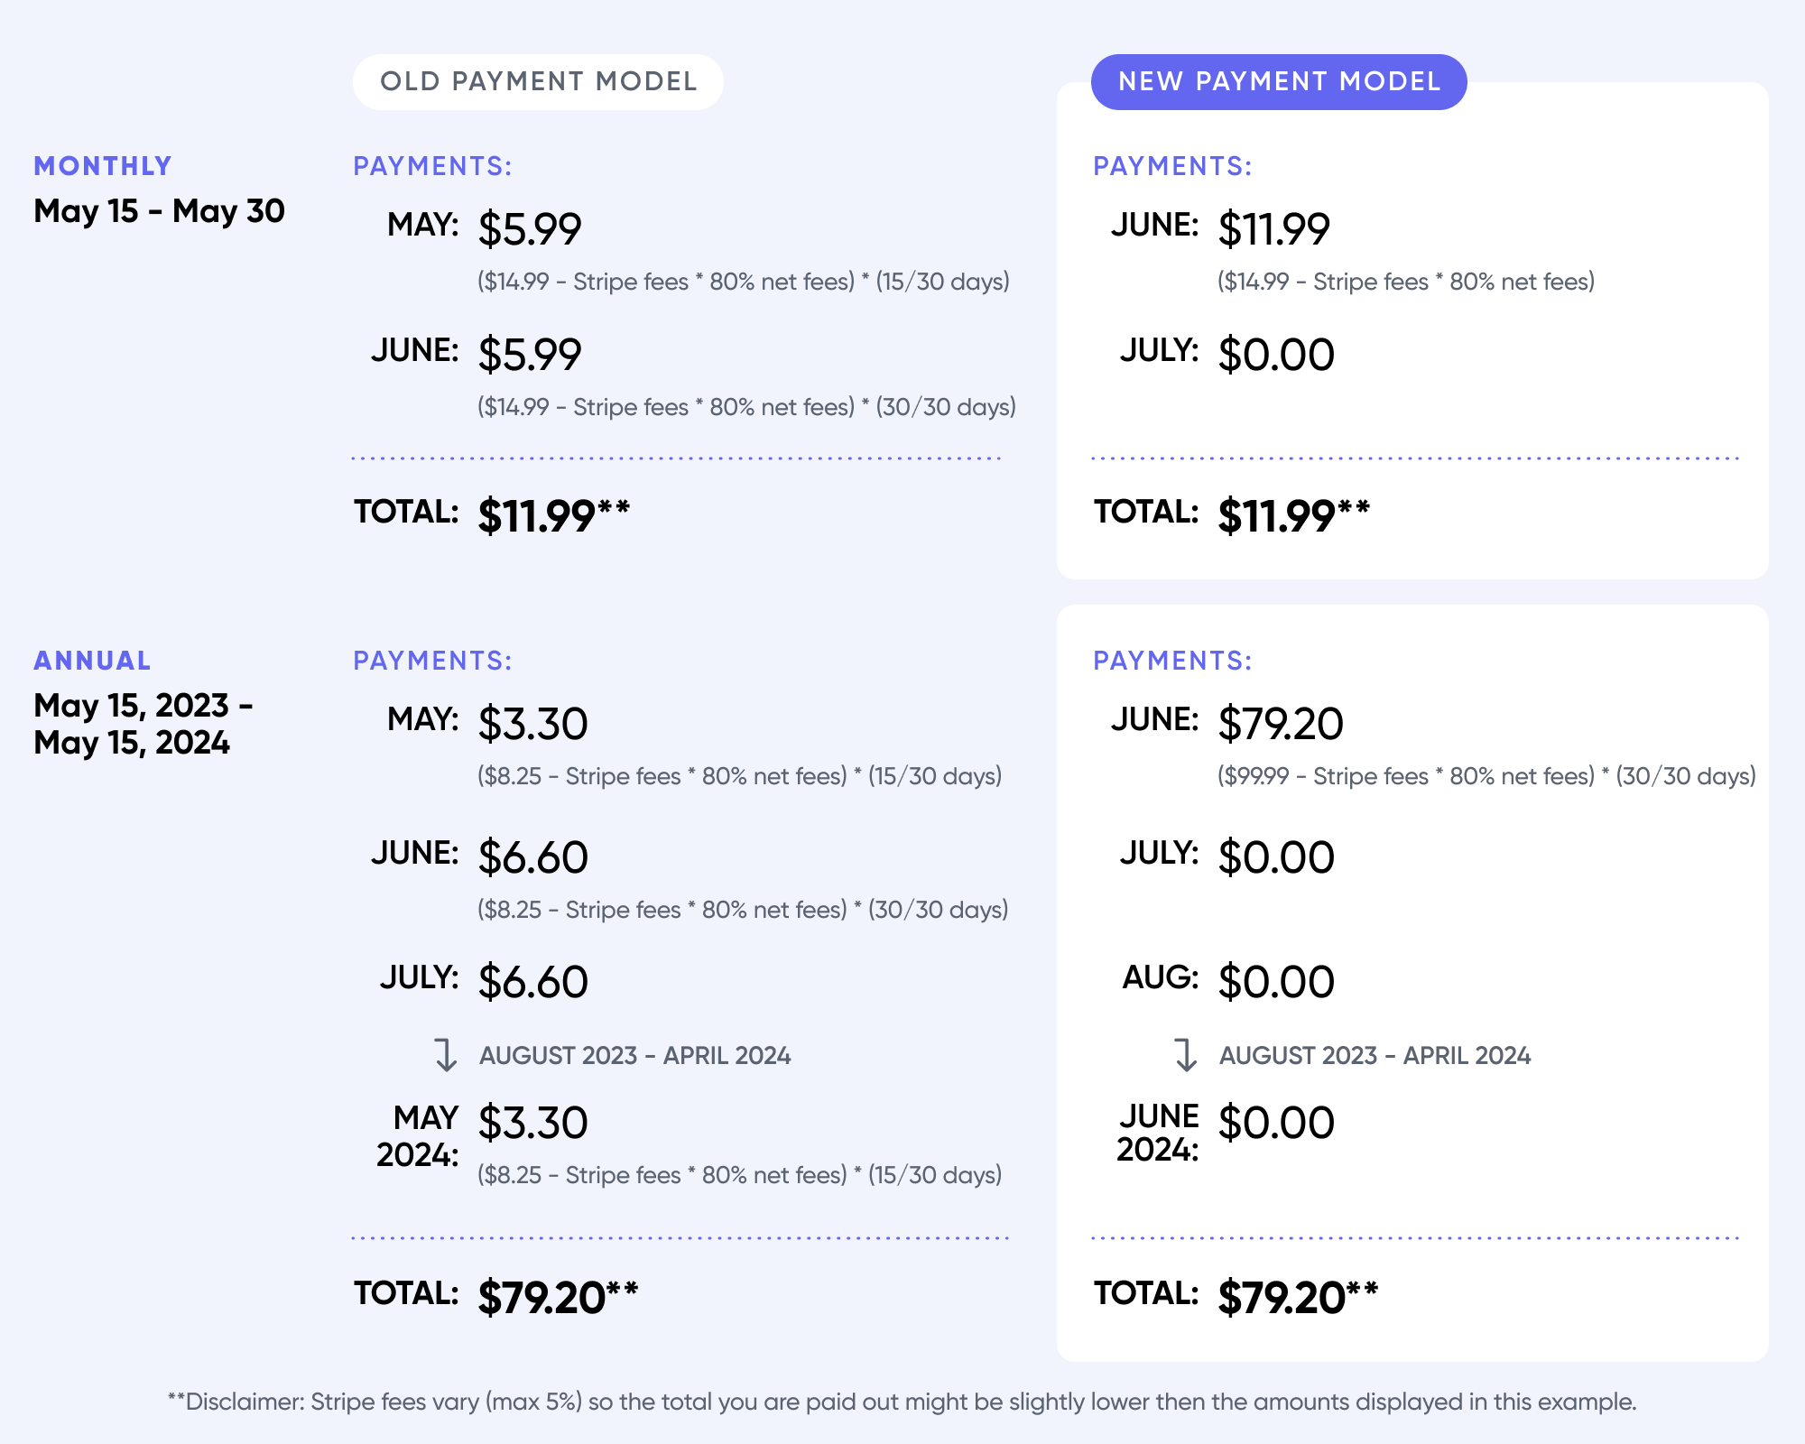Click the NEW PAYMENT MODEL pill label
The height and width of the screenshot is (1444, 1805).
(x=1279, y=82)
